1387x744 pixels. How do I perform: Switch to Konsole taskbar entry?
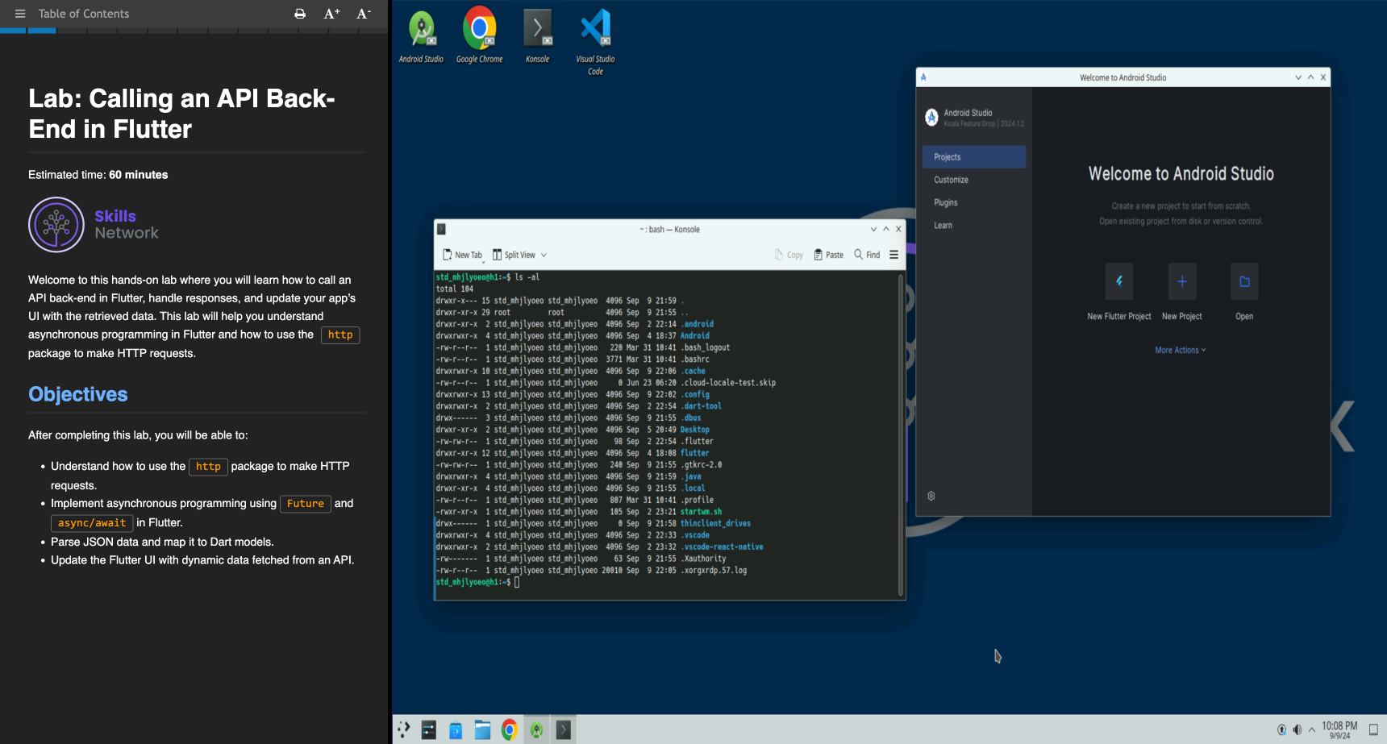(x=564, y=729)
